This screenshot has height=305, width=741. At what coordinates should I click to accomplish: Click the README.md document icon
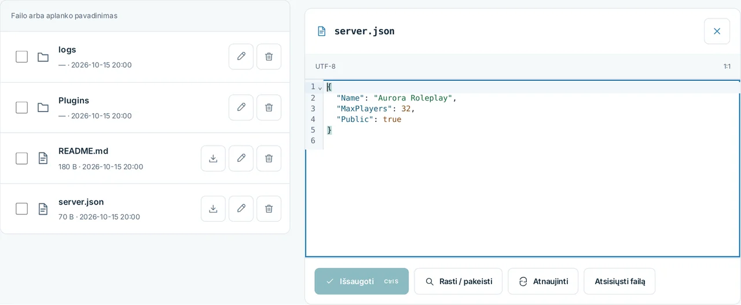pyautogui.click(x=43, y=158)
